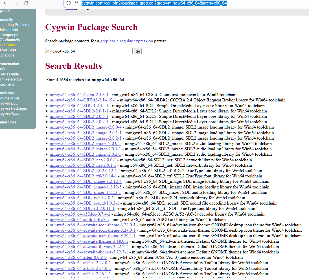Open mingw64-x86_64-adwaita-icon-theme-3.22.0-1 link
This screenshot has width=309, height=278.
point(93,225)
